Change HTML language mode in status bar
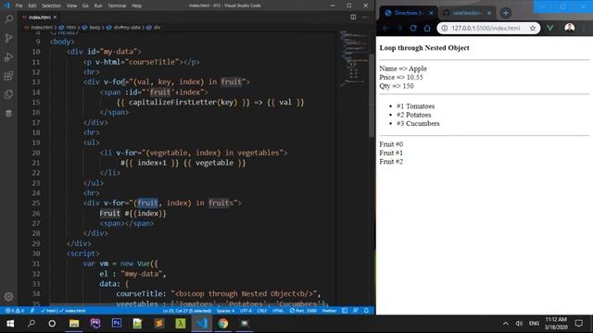 click(278, 311)
